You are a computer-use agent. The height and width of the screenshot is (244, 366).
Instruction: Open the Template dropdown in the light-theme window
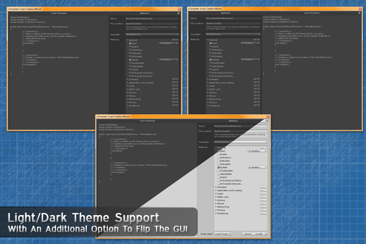coord(240,142)
